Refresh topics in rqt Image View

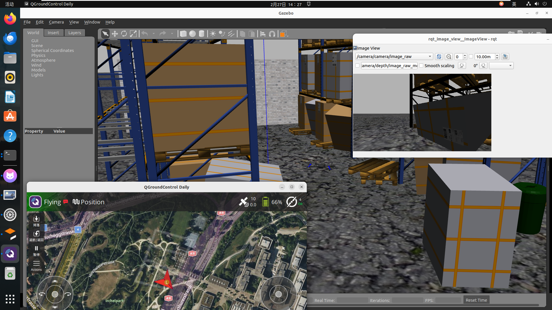point(439,57)
